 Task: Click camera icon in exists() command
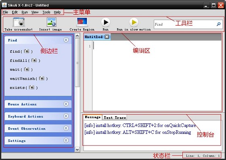31,87
